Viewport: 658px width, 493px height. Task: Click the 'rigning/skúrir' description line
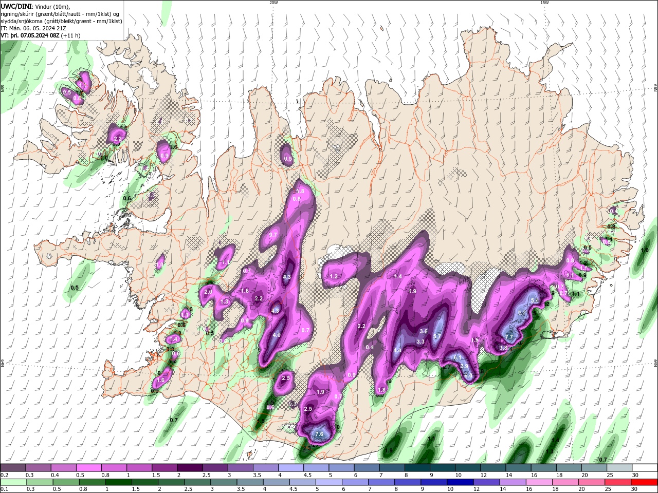click(60, 14)
